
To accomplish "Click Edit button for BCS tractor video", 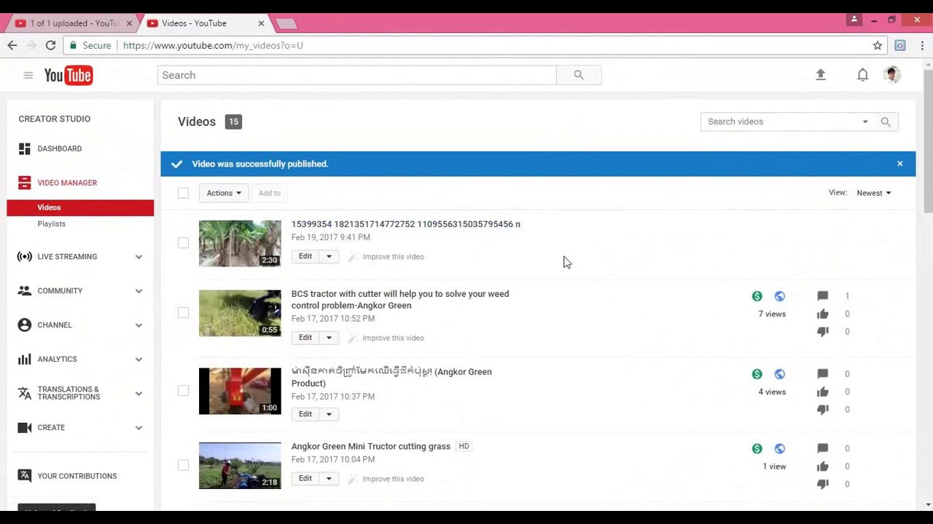I will pyautogui.click(x=305, y=338).
